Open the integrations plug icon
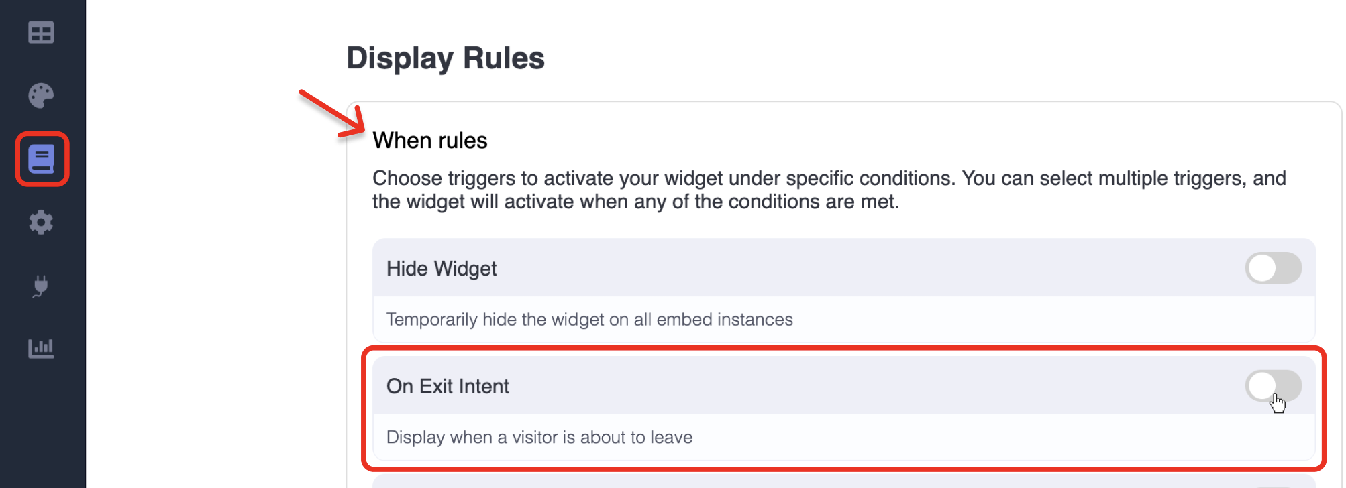This screenshot has width=1346, height=488. tap(42, 285)
